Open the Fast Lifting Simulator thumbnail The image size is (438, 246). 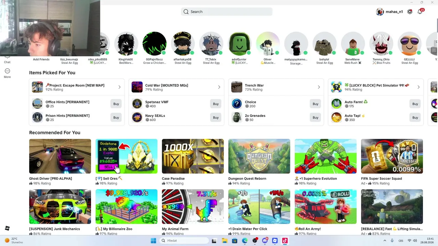point(392,207)
